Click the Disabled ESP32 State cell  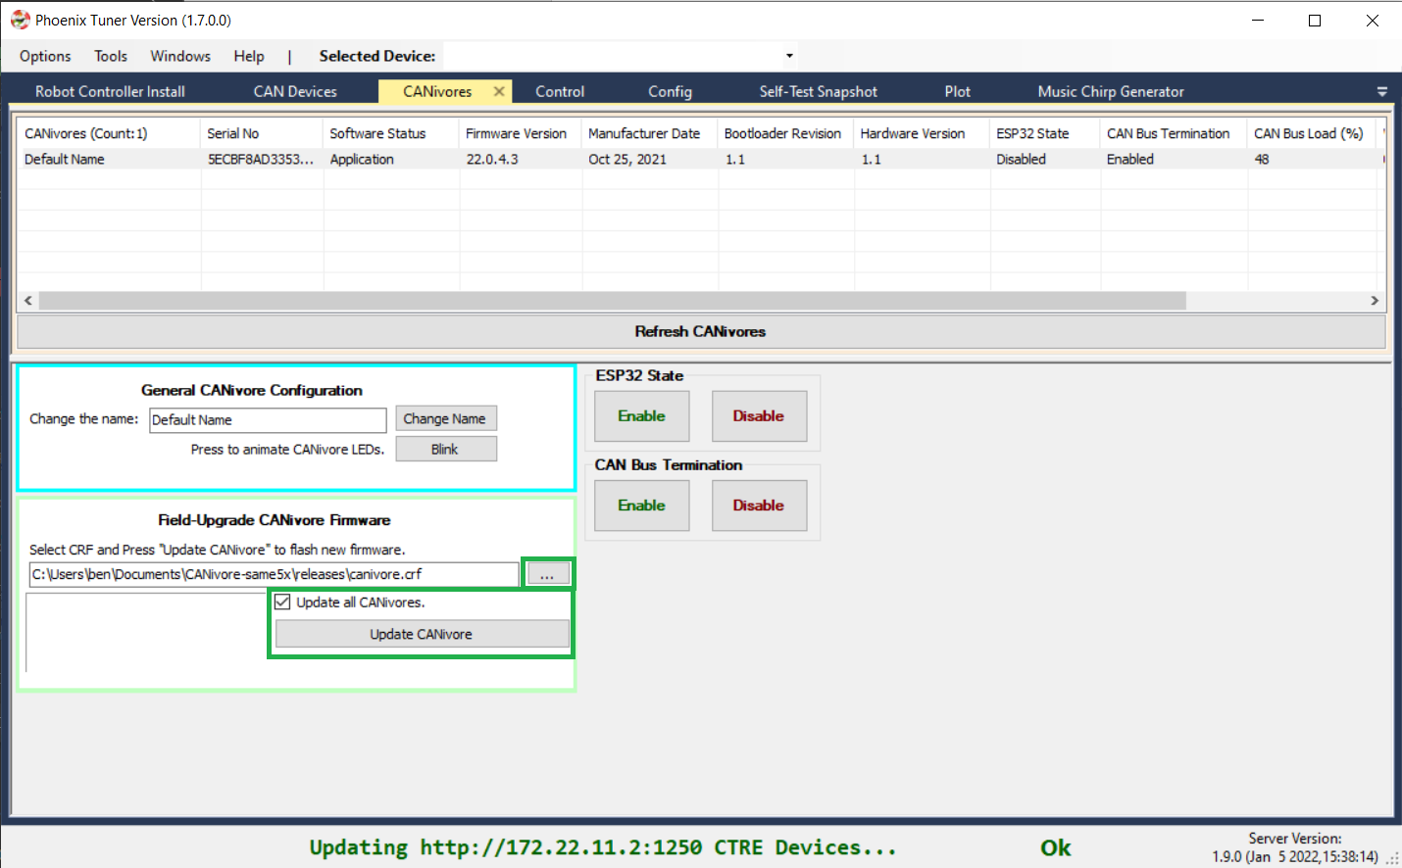coord(1021,159)
